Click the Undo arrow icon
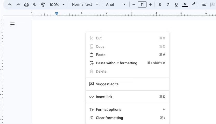 click(x=10, y=5)
